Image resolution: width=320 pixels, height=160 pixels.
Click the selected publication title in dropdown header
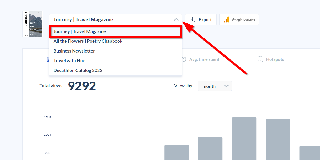pyautogui.click(x=83, y=20)
